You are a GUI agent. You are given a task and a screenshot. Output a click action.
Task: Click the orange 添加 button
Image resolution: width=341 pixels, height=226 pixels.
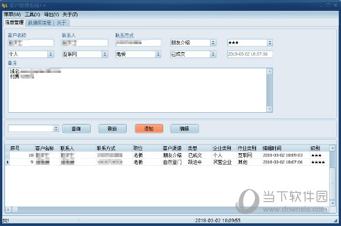[x=149, y=129]
